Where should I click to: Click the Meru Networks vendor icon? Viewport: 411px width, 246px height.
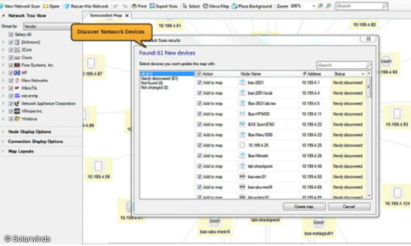coord(17,81)
